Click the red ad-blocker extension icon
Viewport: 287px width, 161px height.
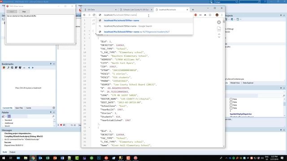196,15
